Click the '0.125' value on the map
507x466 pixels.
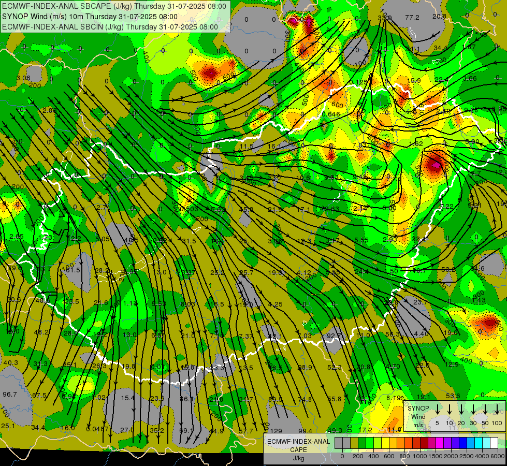point(358,82)
